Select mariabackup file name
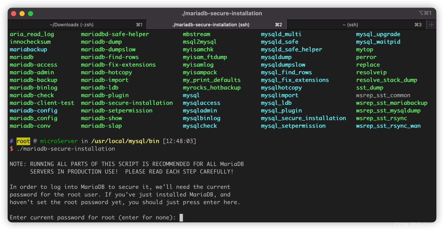Image resolution: width=444 pixels, height=230 pixels. (29, 50)
